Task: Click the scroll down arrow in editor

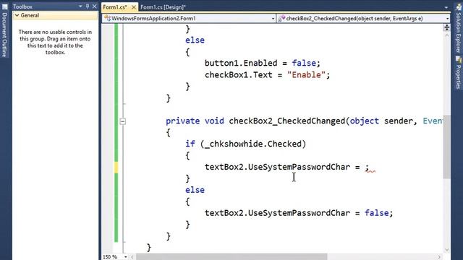Action: click(447, 250)
